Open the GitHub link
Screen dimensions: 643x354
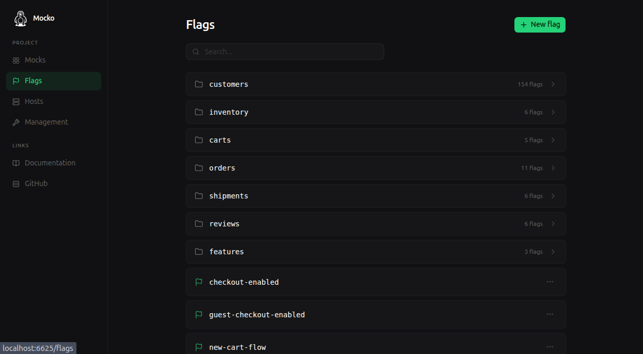54,184
